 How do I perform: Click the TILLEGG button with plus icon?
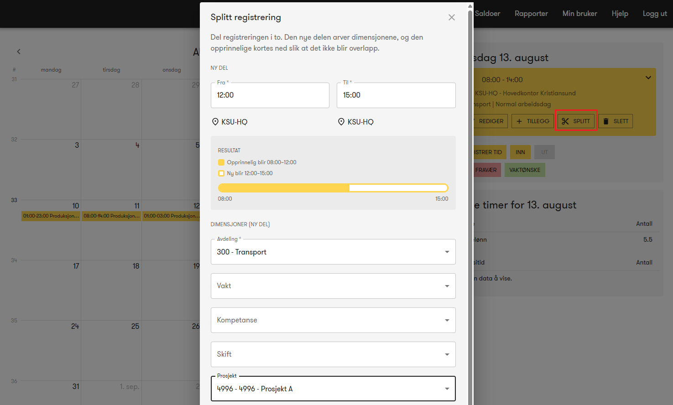(x=532, y=121)
